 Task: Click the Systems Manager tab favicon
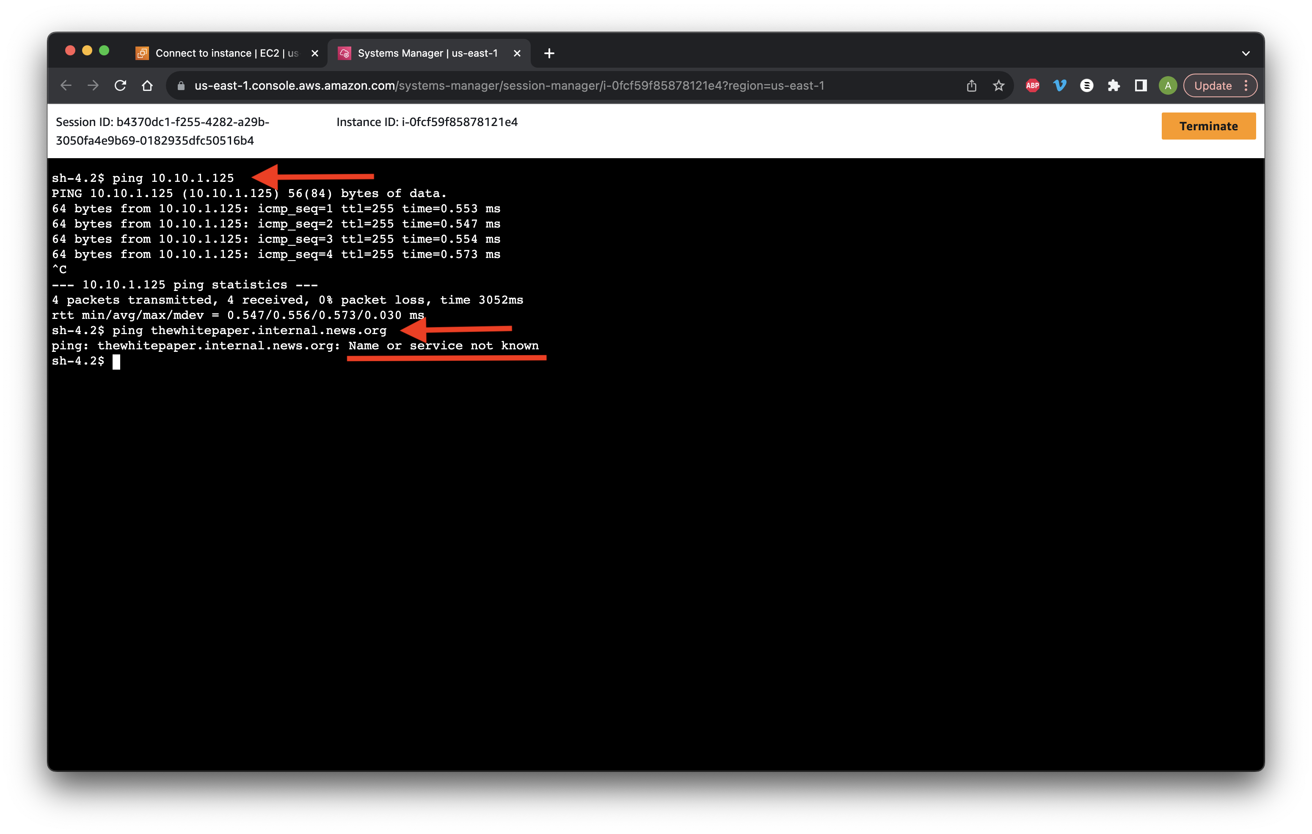click(345, 53)
